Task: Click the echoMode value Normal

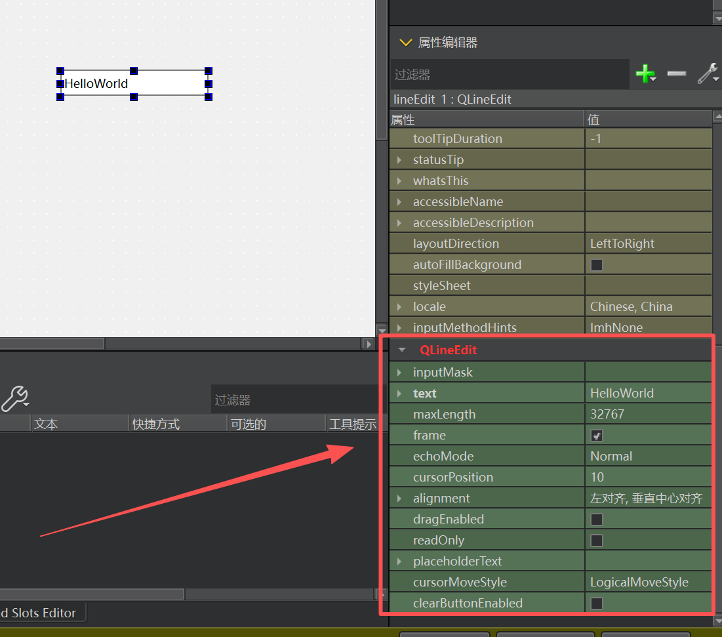Action: pyautogui.click(x=649, y=456)
